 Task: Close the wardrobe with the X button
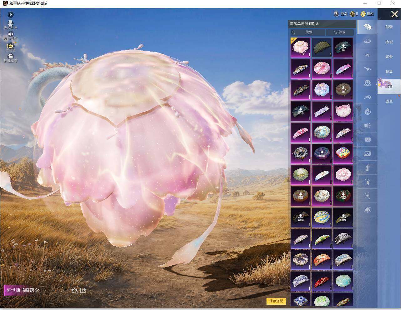[394, 14]
